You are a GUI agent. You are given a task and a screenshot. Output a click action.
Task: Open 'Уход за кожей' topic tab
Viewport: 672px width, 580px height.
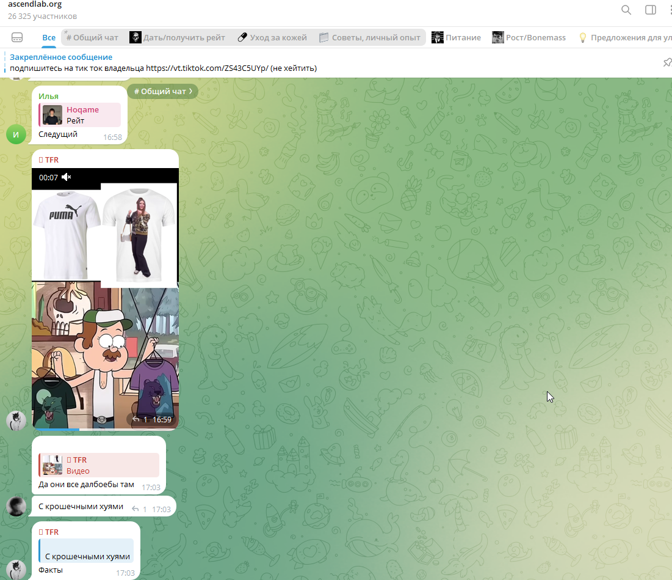[272, 38]
